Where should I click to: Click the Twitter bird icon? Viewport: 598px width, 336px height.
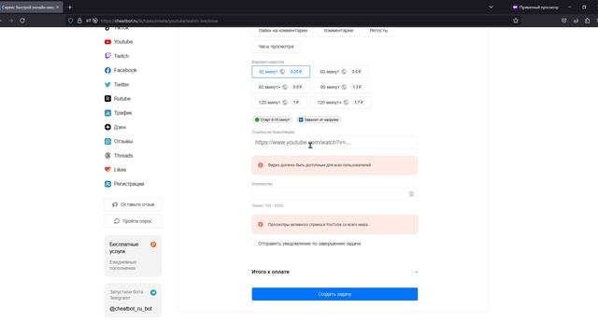coord(107,84)
